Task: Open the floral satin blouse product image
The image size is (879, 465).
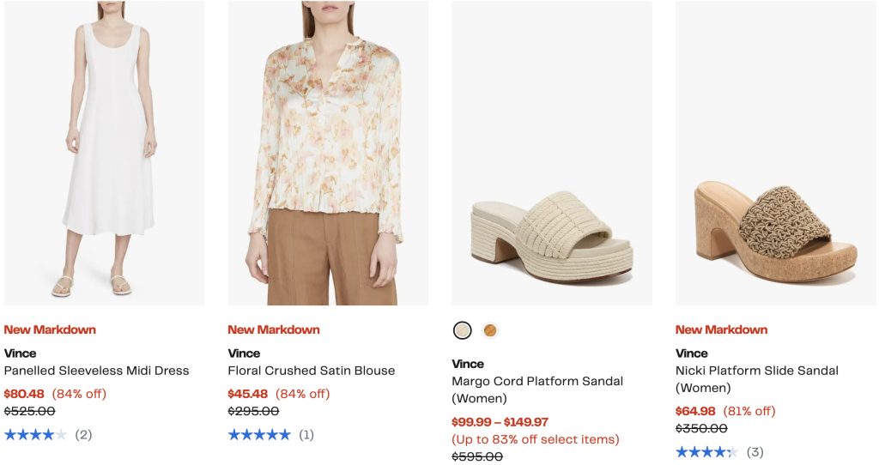Action: click(x=328, y=153)
